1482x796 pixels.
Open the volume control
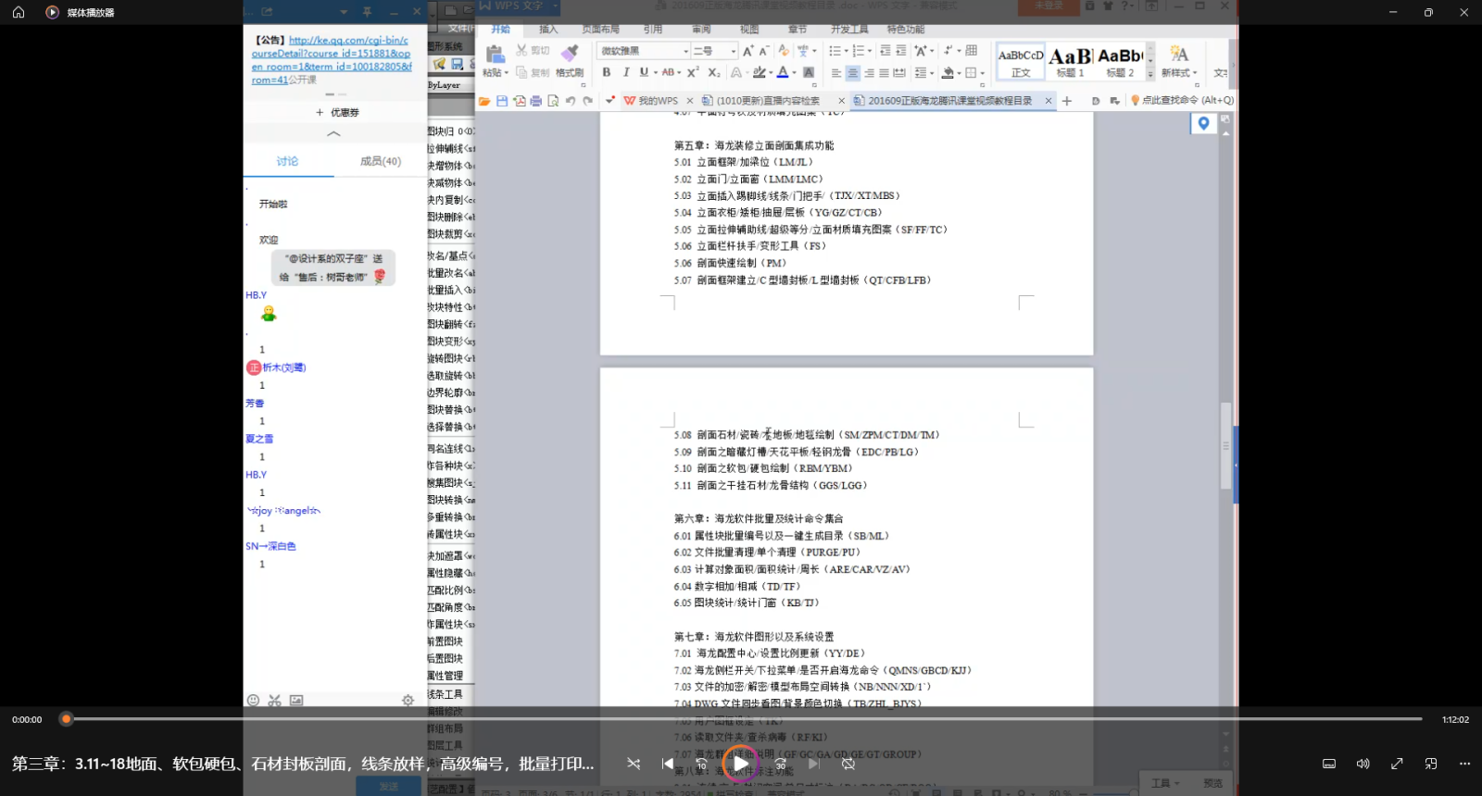1363,764
